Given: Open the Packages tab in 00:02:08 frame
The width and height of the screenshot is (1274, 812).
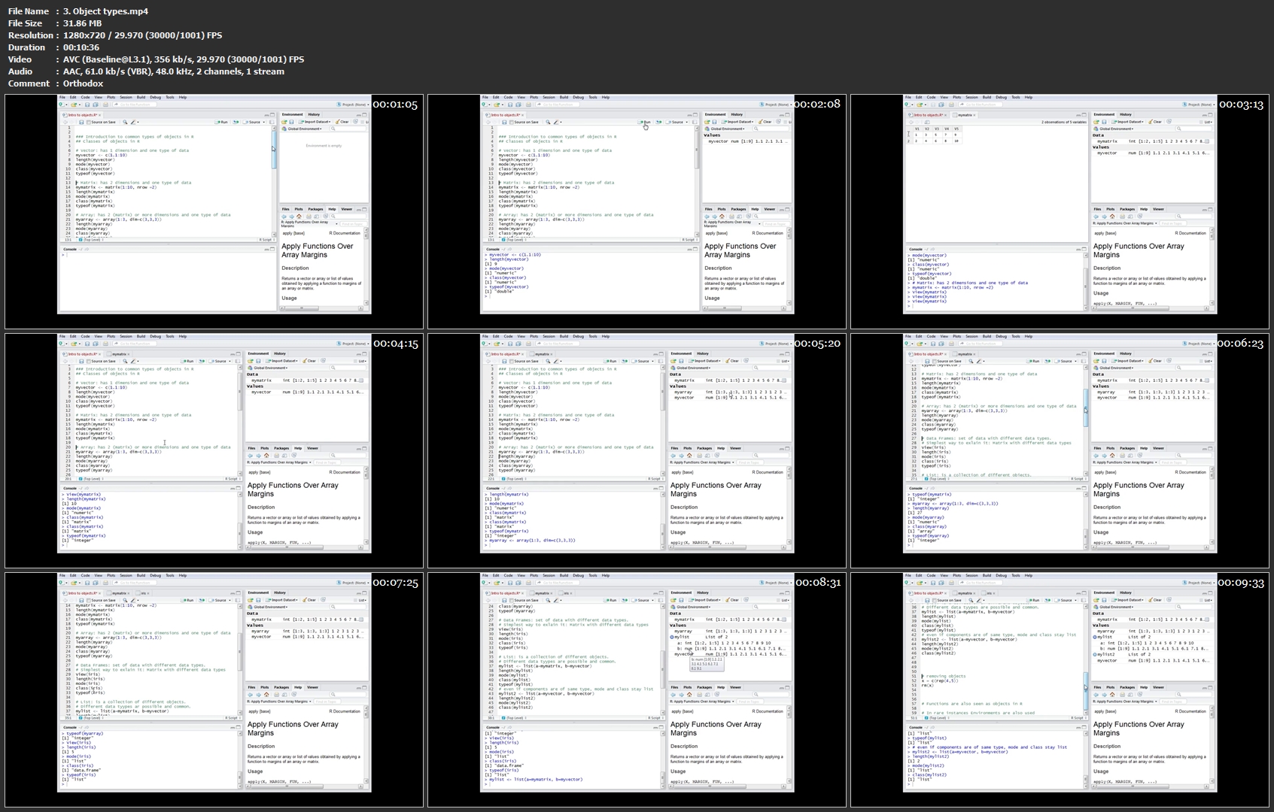Looking at the screenshot, I should [738, 209].
